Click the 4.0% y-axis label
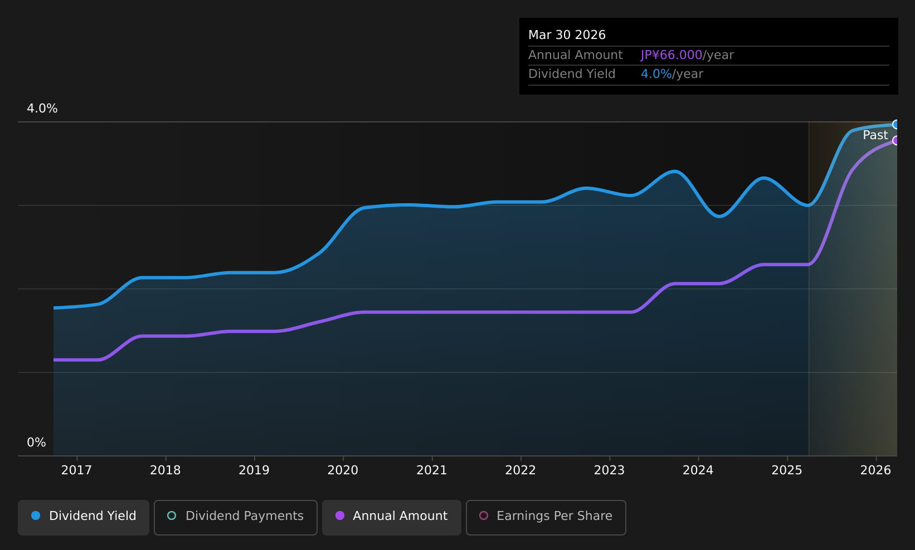 [x=42, y=109]
